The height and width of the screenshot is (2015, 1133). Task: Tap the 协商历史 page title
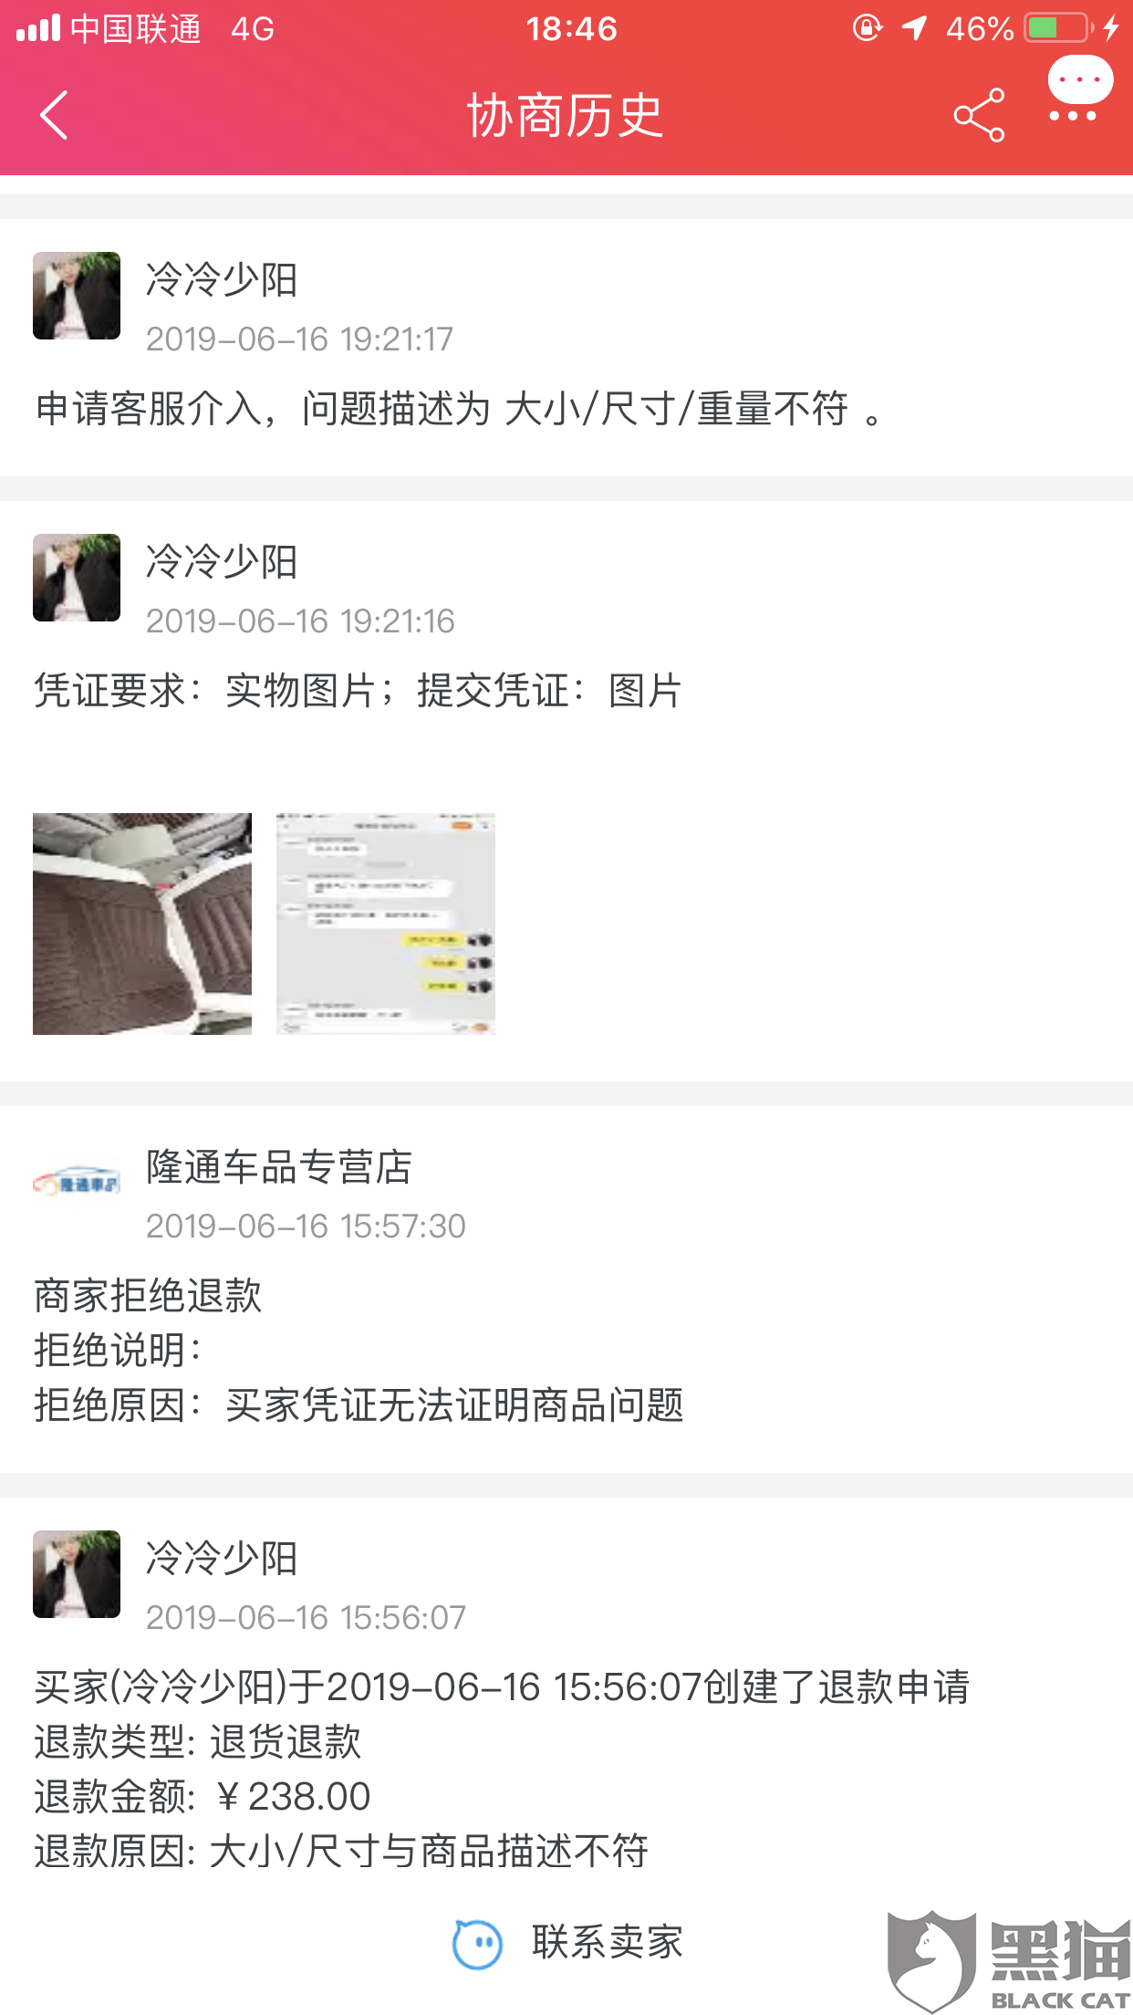[566, 116]
